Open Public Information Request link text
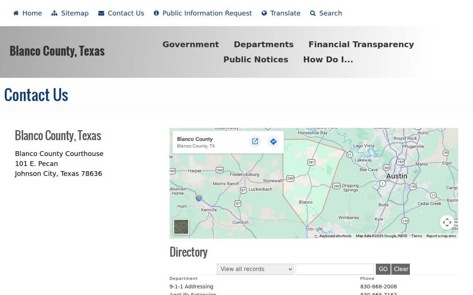The image size is (473, 295). 207,13
